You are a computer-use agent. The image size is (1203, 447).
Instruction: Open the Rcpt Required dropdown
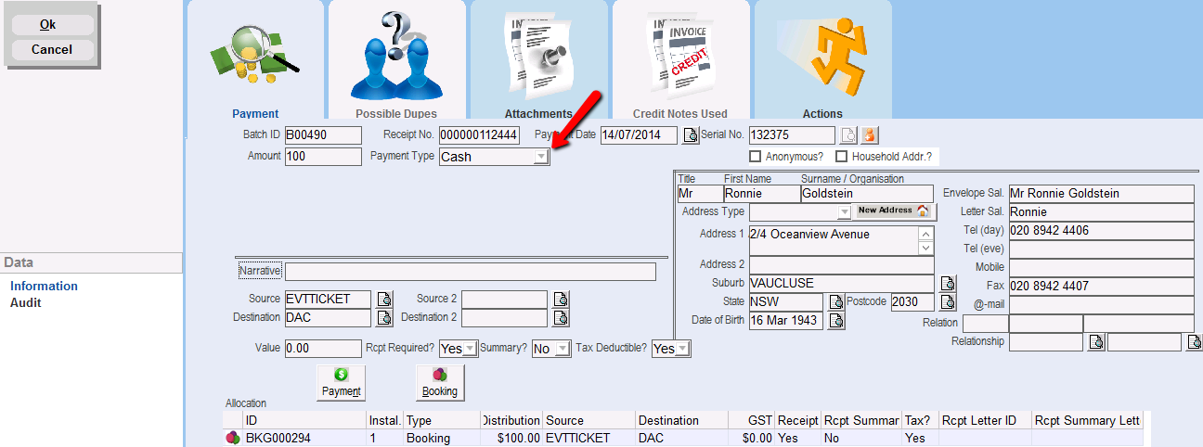pos(470,350)
